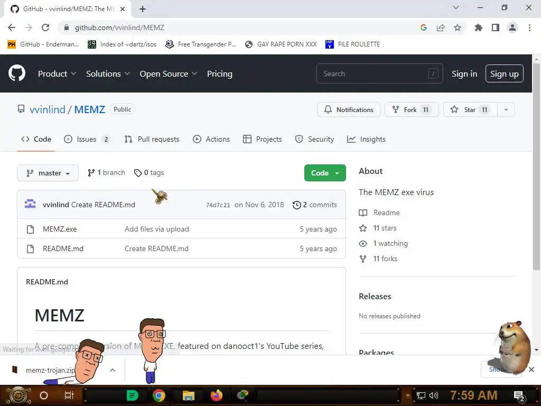Open a new tab with the plus icon

(143, 9)
